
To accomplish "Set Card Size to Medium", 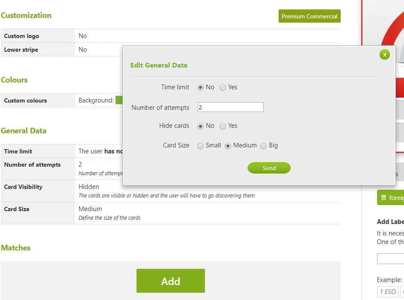I will click(x=228, y=146).
